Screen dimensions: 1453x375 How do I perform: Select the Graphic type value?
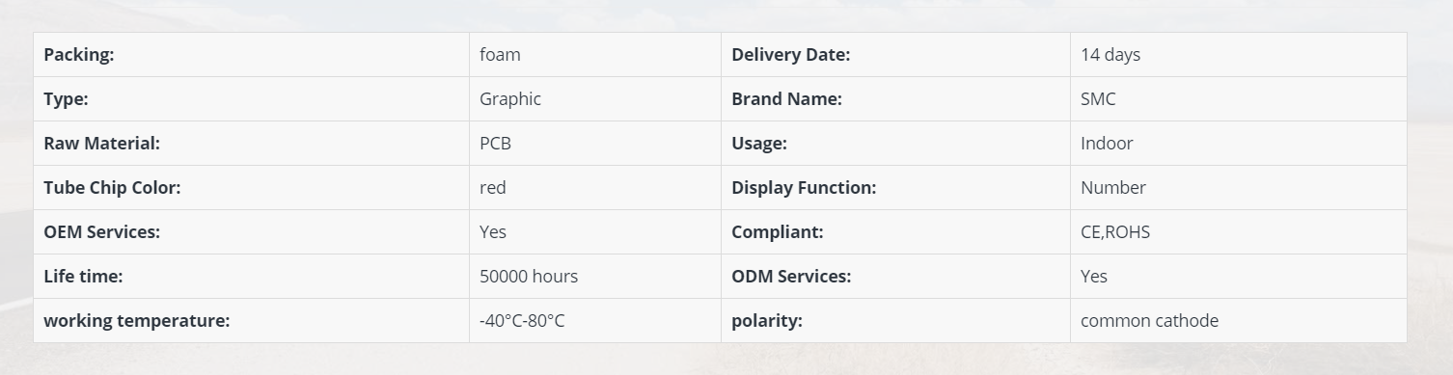509,99
